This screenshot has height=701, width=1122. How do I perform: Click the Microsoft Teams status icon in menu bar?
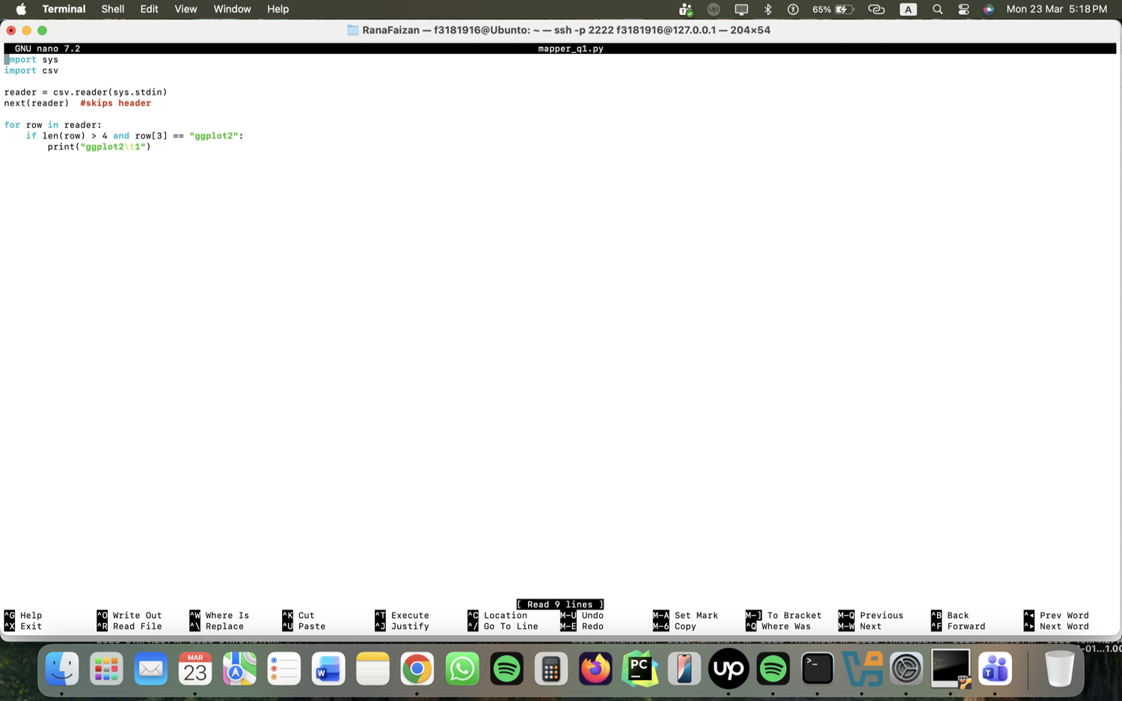(x=686, y=10)
